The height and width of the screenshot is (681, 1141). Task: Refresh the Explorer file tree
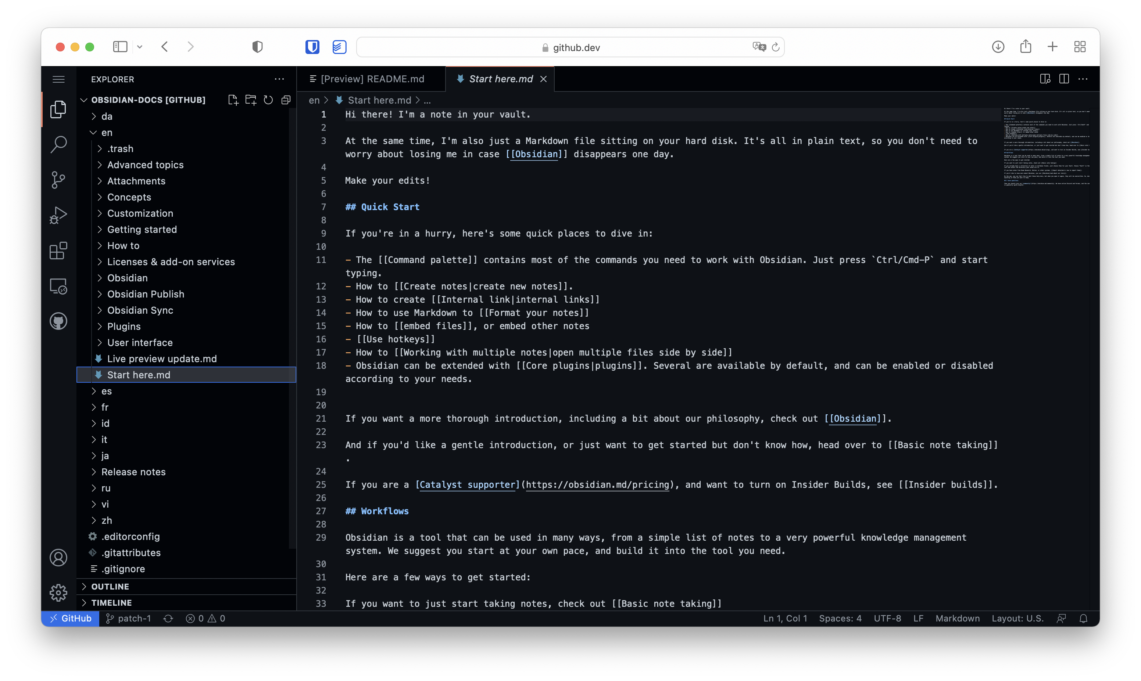pyautogui.click(x=268, y=100)
